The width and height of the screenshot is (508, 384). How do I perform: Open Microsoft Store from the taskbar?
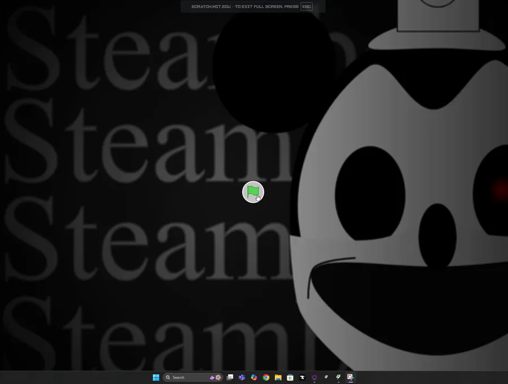tap(290, 377)
